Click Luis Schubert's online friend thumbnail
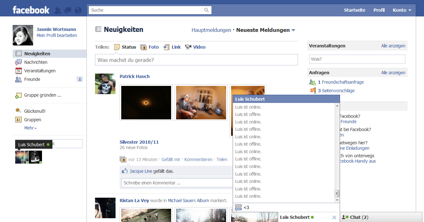Screen dimensions: 424x222 (22, 157)
